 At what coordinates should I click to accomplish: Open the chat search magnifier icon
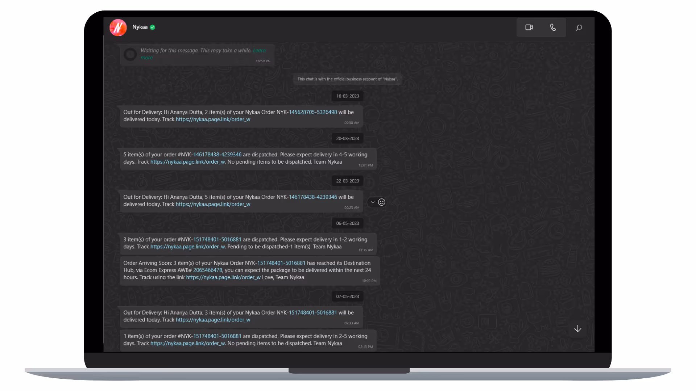click(x=579, y=28)
